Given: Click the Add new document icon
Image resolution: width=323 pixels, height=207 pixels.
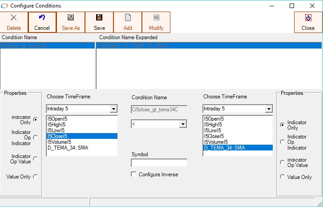Looking at the screenshot, I should (x=128, y=18).
